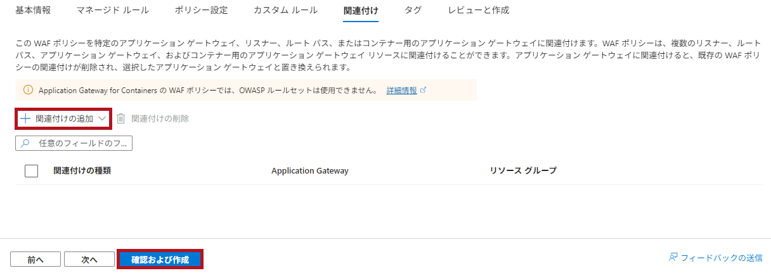
Task: Click the orange info icon in notice banner
Action: click(x=28, y=91)
